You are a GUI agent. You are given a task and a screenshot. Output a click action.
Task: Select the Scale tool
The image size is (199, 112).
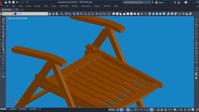coord(3,43)
